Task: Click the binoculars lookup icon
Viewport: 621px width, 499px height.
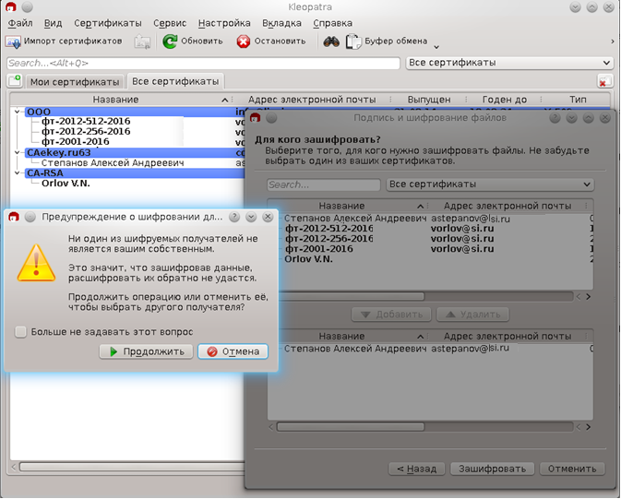Action: [x=331, y=42]
